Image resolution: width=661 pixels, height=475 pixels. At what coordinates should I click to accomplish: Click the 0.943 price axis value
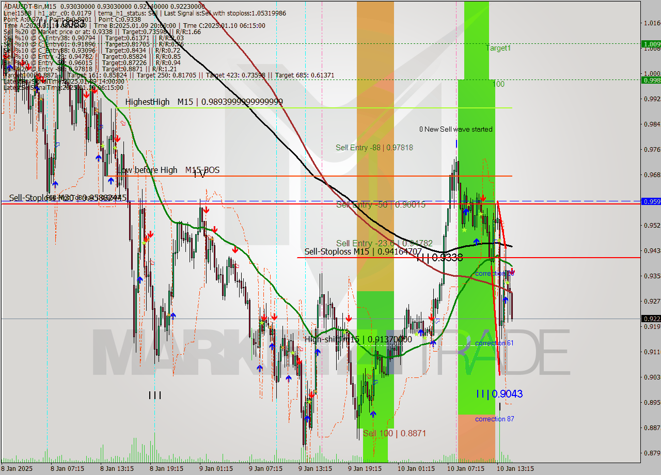click(x=652, y=250)
